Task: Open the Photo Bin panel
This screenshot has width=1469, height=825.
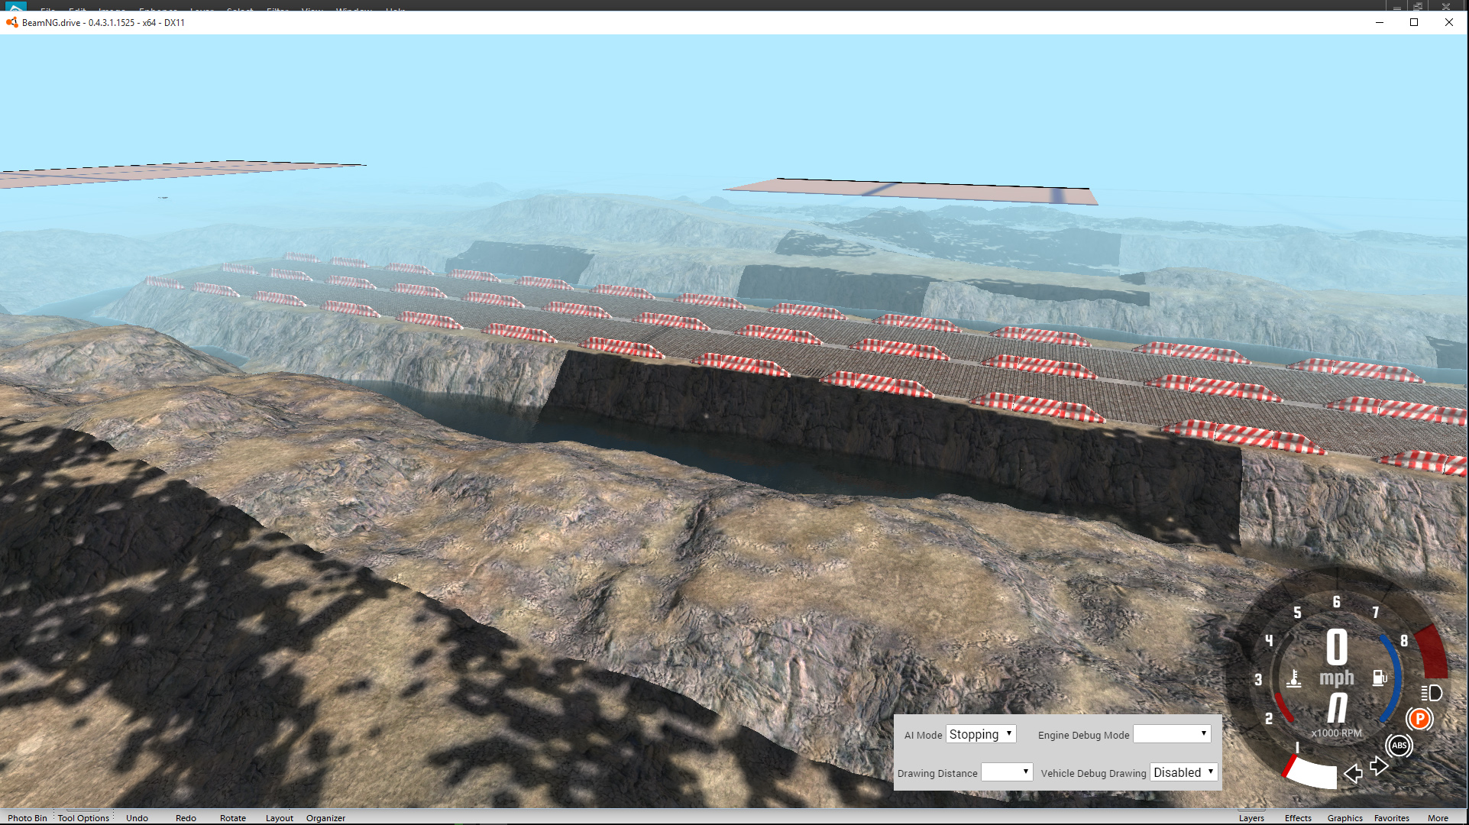Action: point(28,817)
